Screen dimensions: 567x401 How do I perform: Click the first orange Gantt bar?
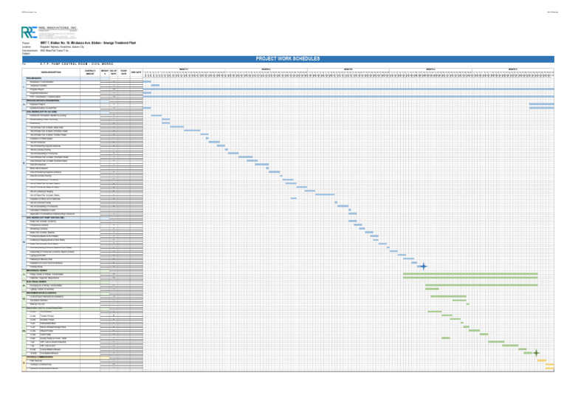click(541, 360)
